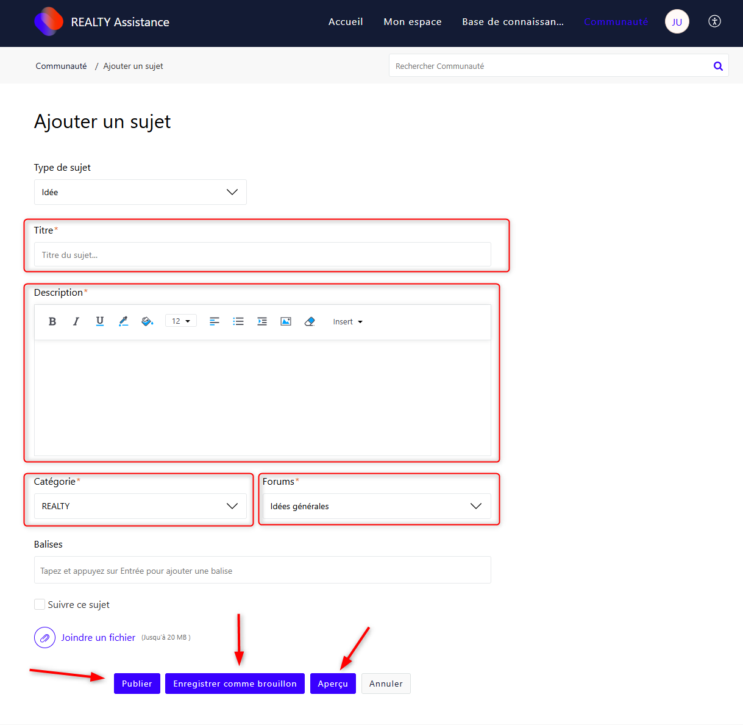Viewport: 743px width, 725px height.
Task: Click the underline formatting icon
Action: pyautogui.click(x=100, y=321)
